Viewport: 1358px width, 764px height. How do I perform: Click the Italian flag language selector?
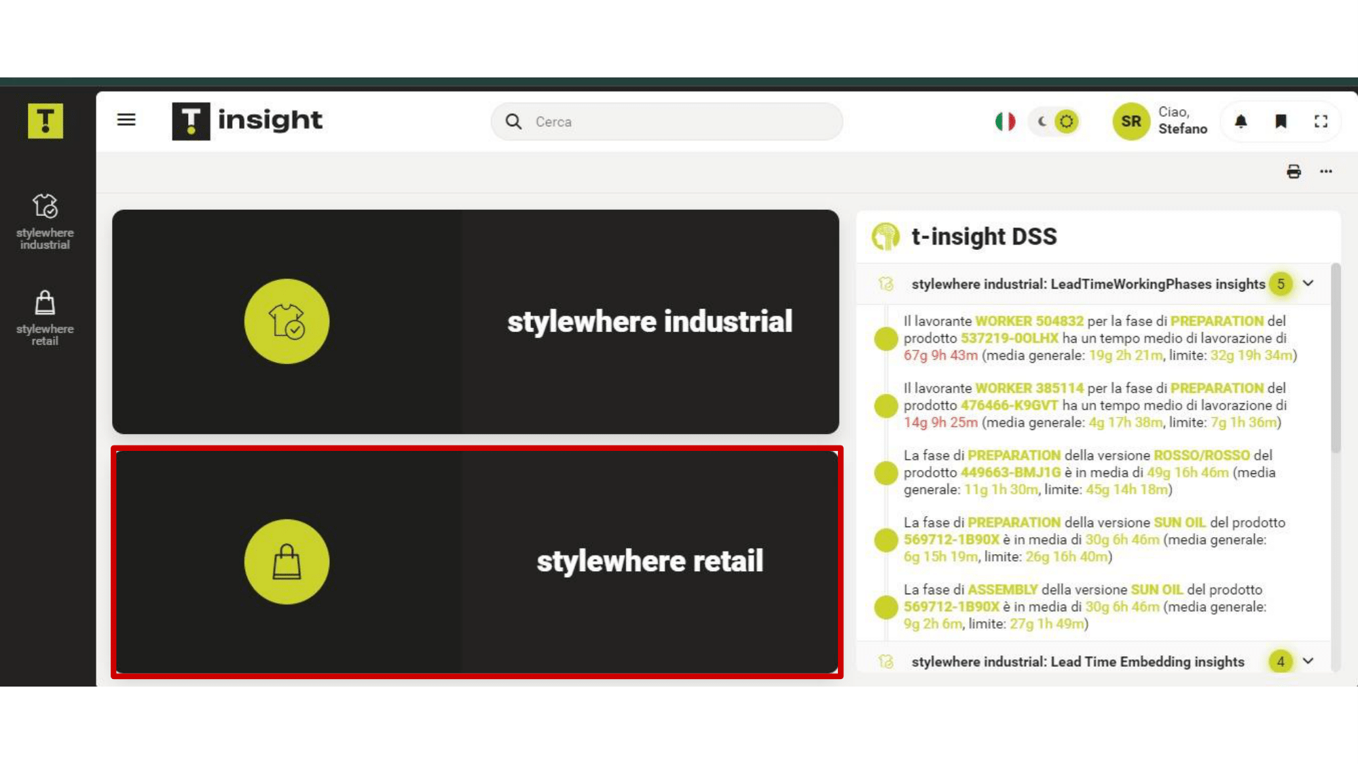click(x=1005, y=122)
